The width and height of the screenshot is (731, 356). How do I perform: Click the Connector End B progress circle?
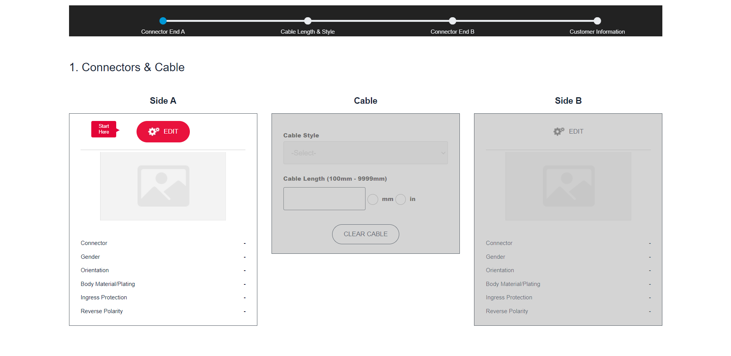pos(453,21)
